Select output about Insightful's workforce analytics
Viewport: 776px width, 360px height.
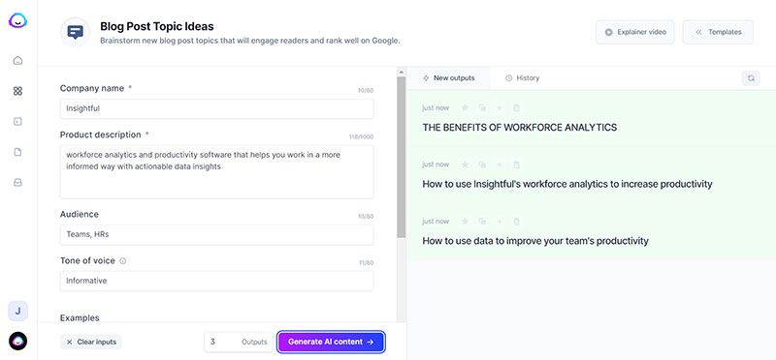[567, 184]
